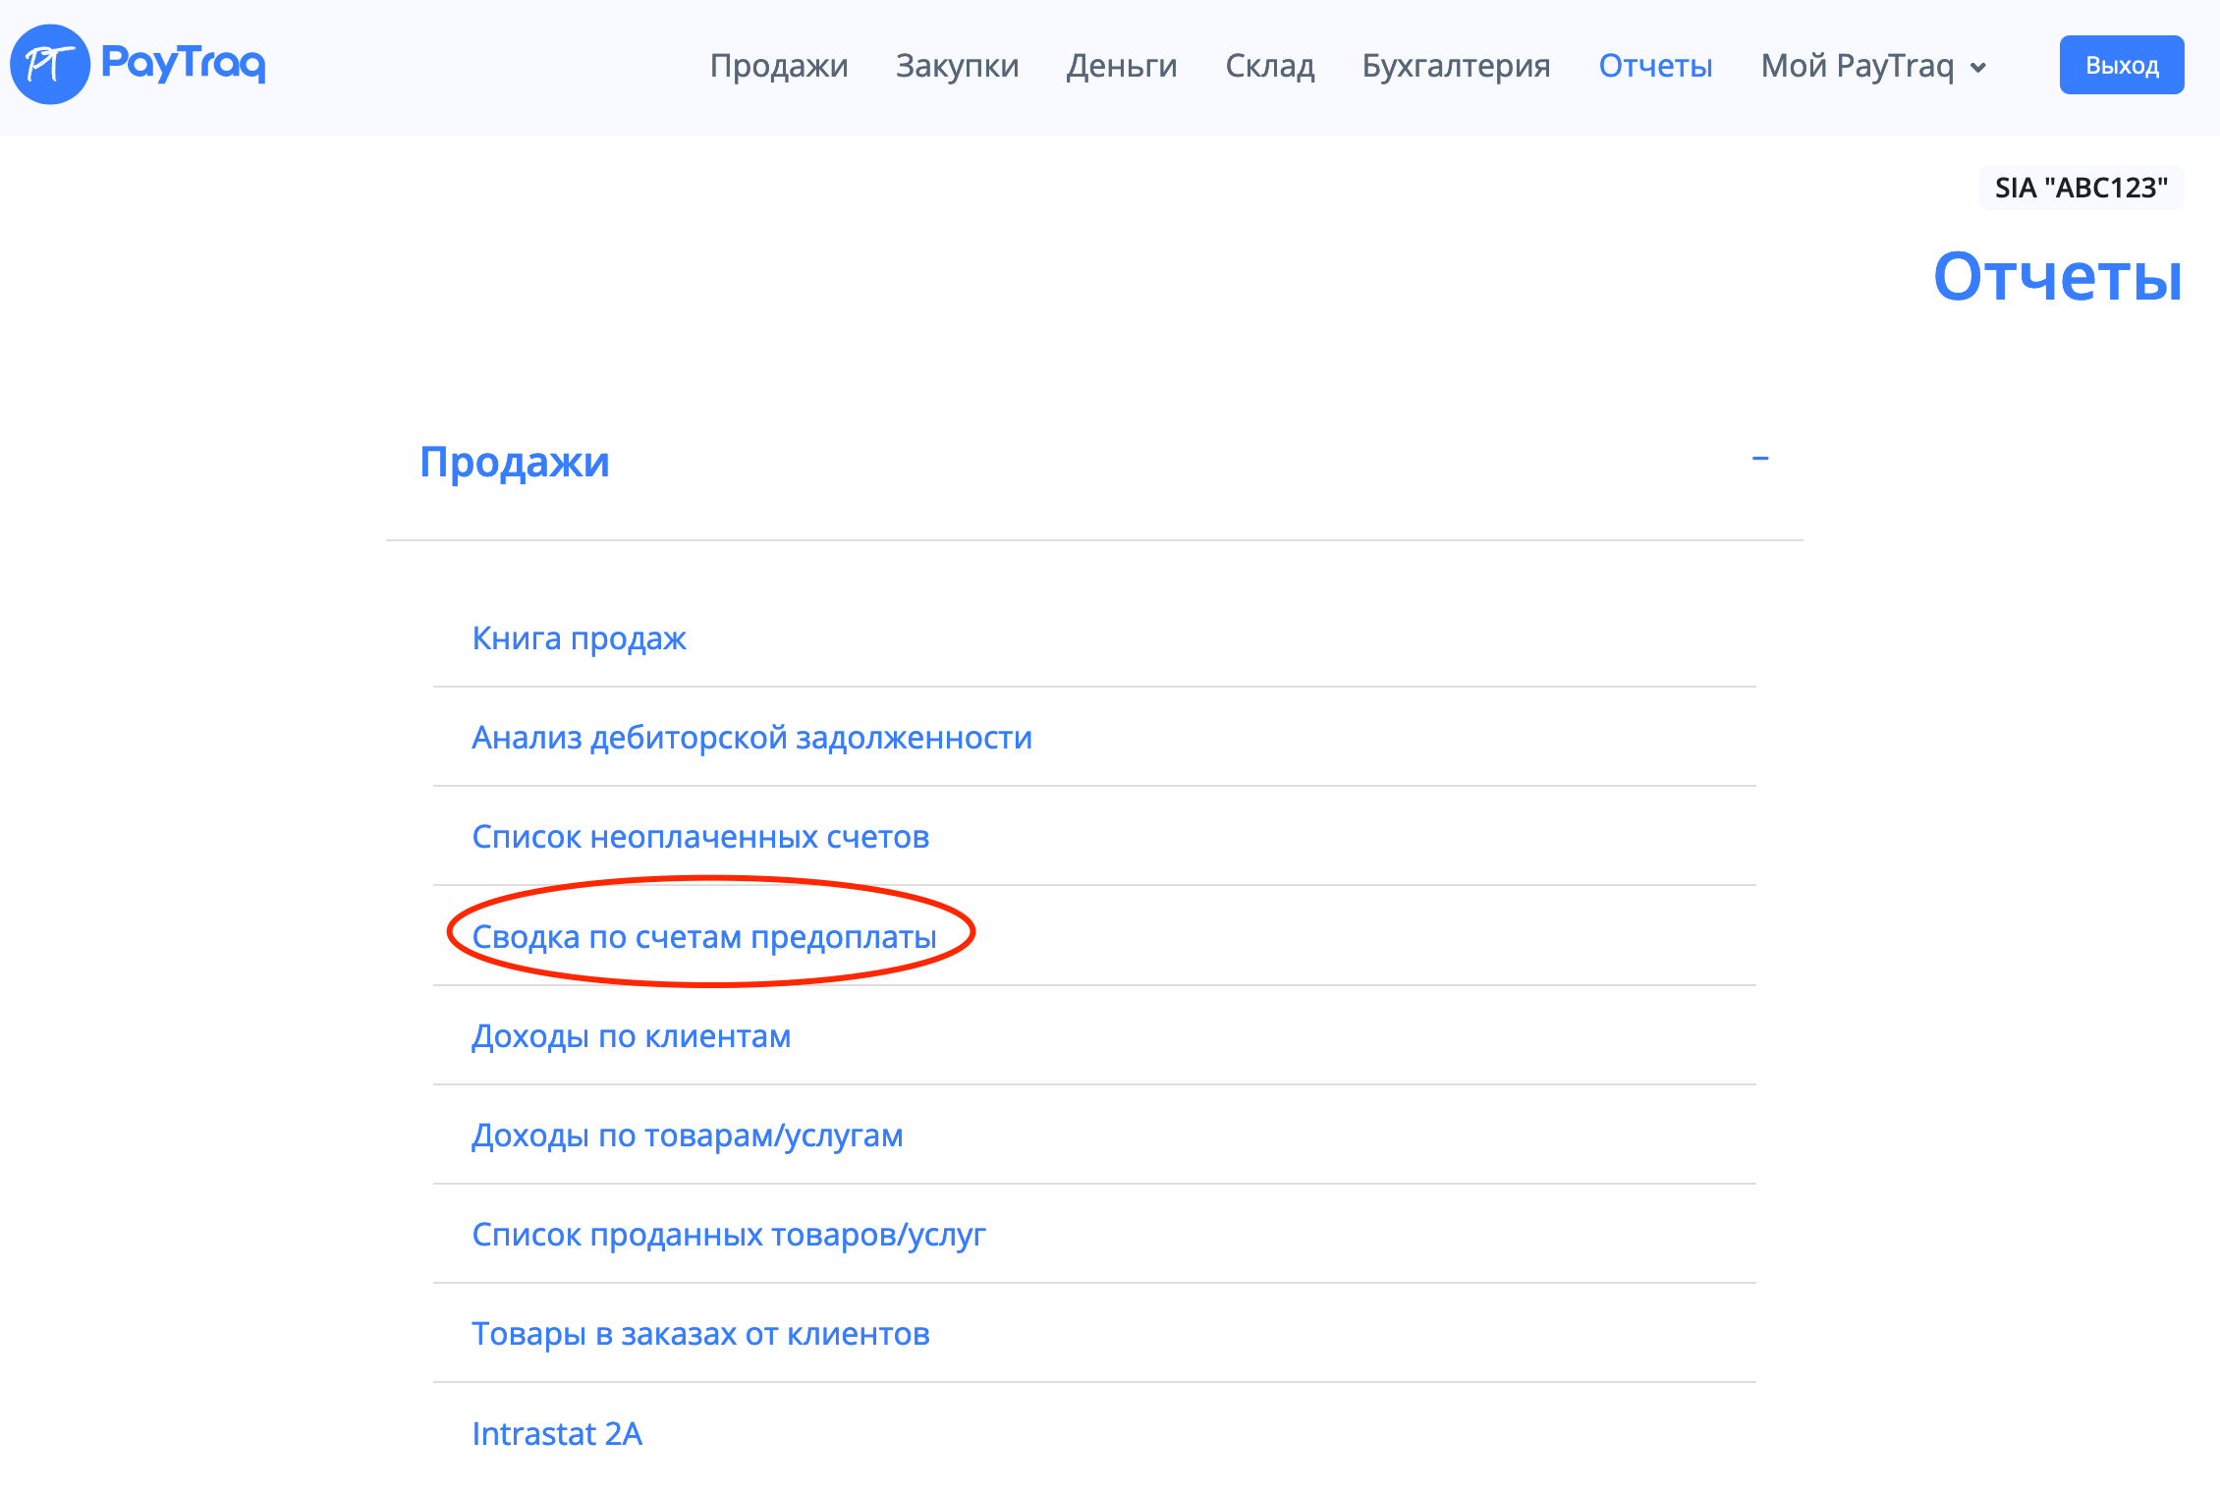Screen dimensions: 2220x1495
Task: Open Сводка по счетам предоплаты report
Action: point(704,937)
